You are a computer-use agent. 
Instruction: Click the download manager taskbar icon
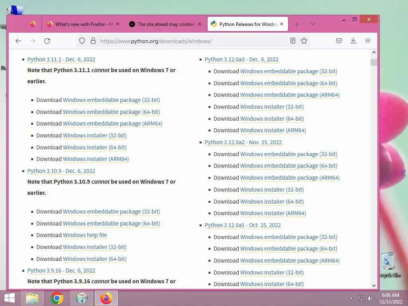82,298
